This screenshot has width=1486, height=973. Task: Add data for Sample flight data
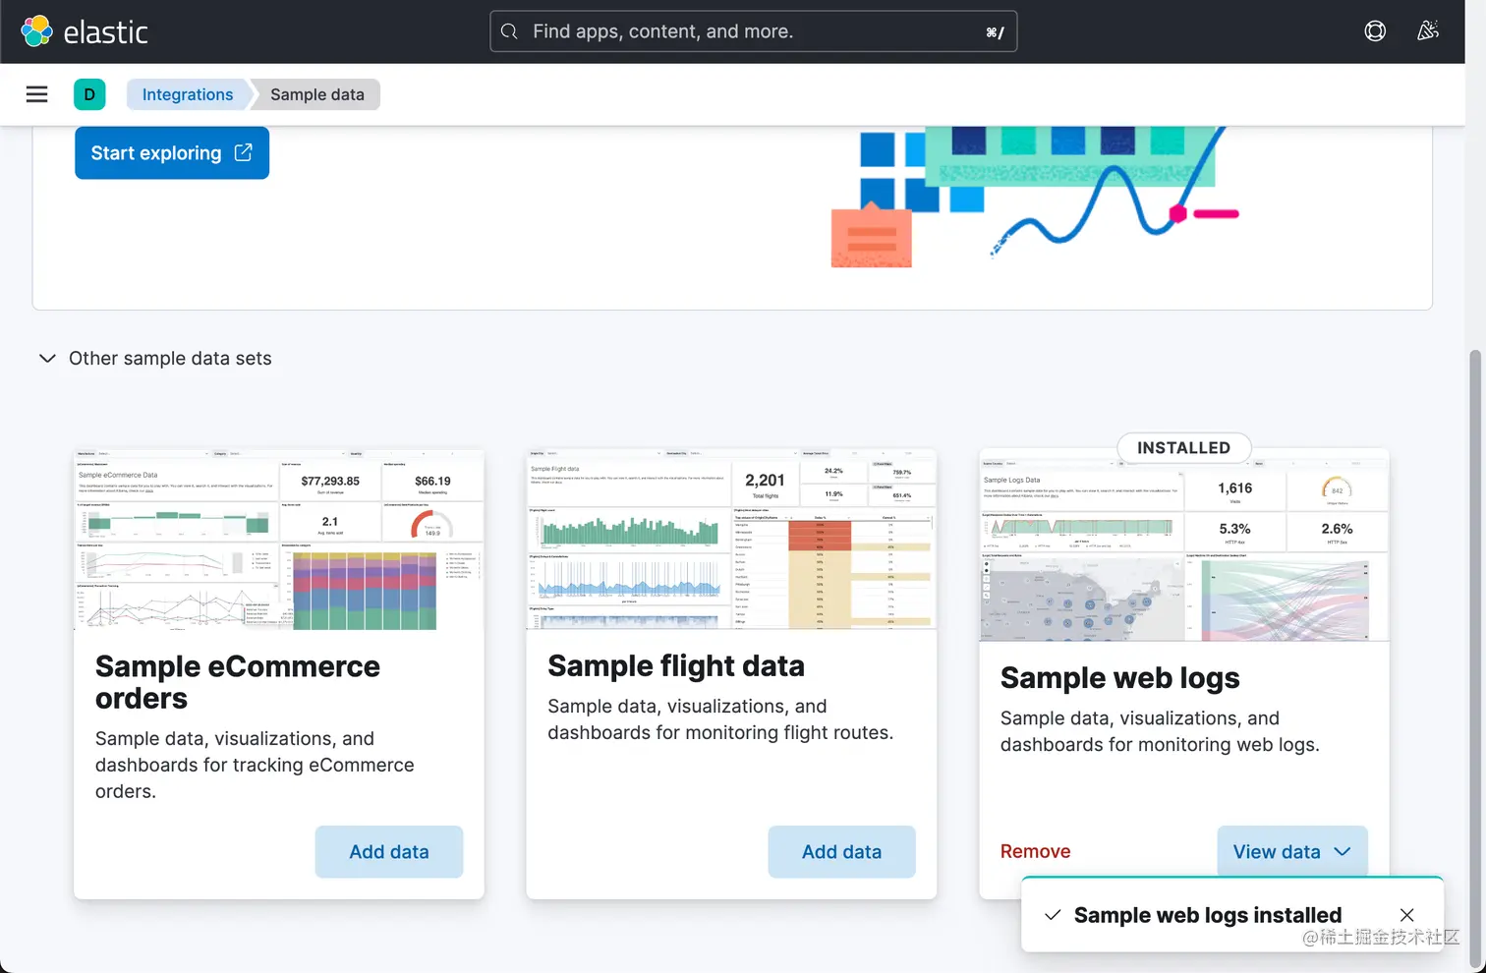pyautogui.click(x=841, y=852)
